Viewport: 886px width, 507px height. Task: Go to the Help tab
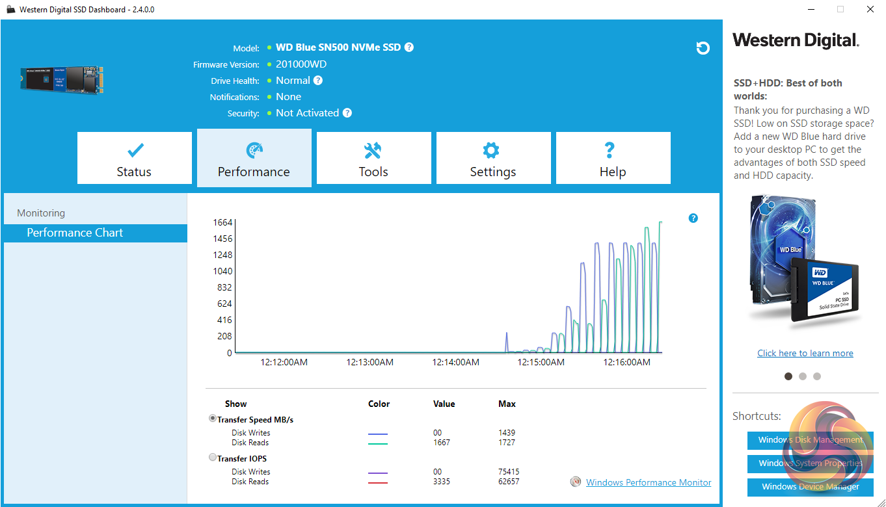(x=613, y=159)
